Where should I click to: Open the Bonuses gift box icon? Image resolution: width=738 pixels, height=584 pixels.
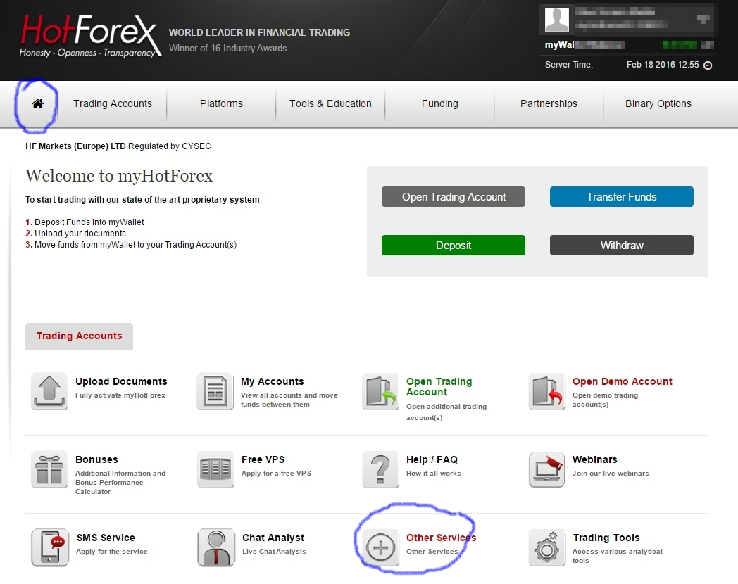tap(49, 469)
